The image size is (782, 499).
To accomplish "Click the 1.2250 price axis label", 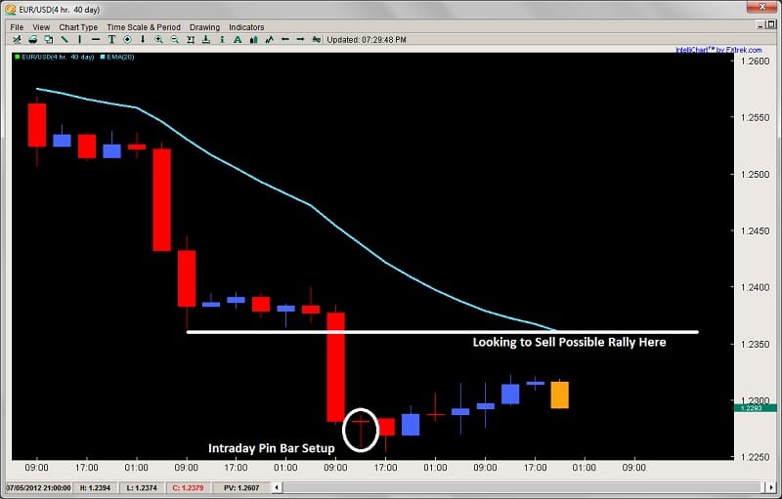I will [755, 457].
